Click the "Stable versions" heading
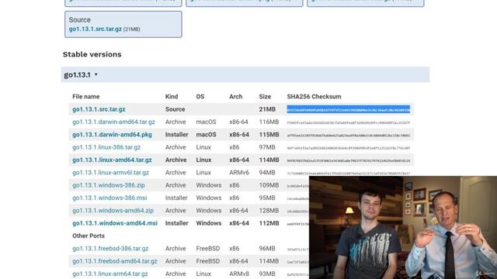 point(92,54)
